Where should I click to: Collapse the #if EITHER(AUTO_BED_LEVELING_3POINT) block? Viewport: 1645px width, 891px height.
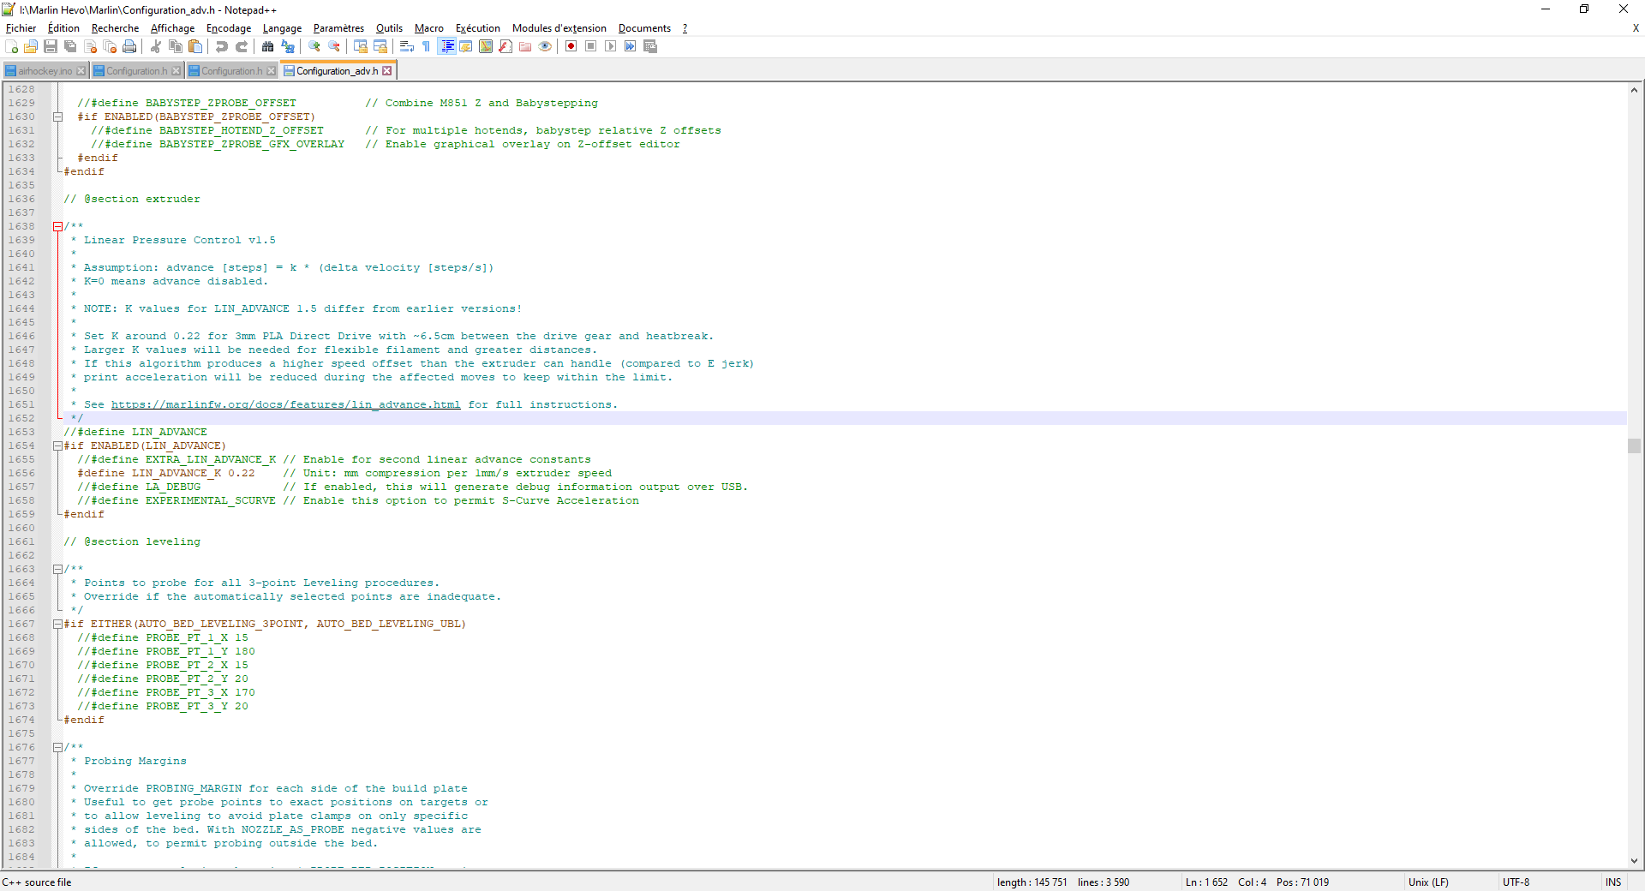[x=58, y=624]
